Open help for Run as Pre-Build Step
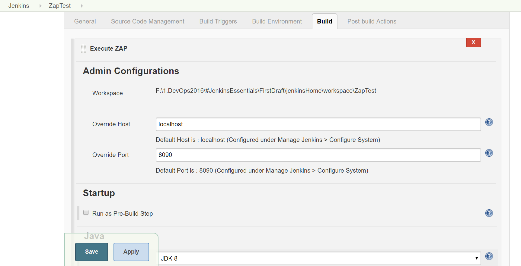Viewport: 521px width, 266px height. coord(489,213)
